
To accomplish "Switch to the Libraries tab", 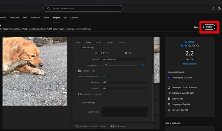I will point(74,18).
